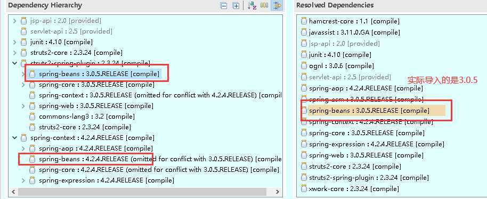Click jar icon of struts2-spring-plugin in Resolved Dependencies
Image resolution: width=487 pixels, height=199 pixels.
coord(304,177)
